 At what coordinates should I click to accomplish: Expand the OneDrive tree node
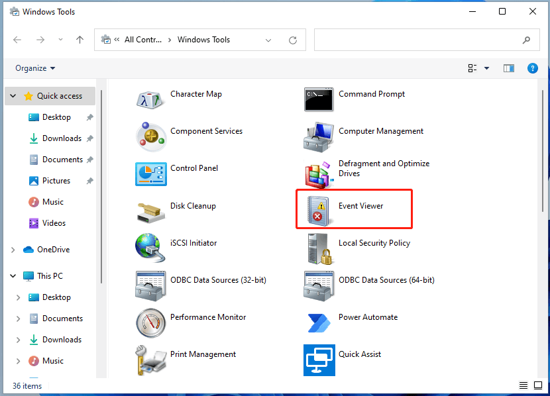coord(13,250)
